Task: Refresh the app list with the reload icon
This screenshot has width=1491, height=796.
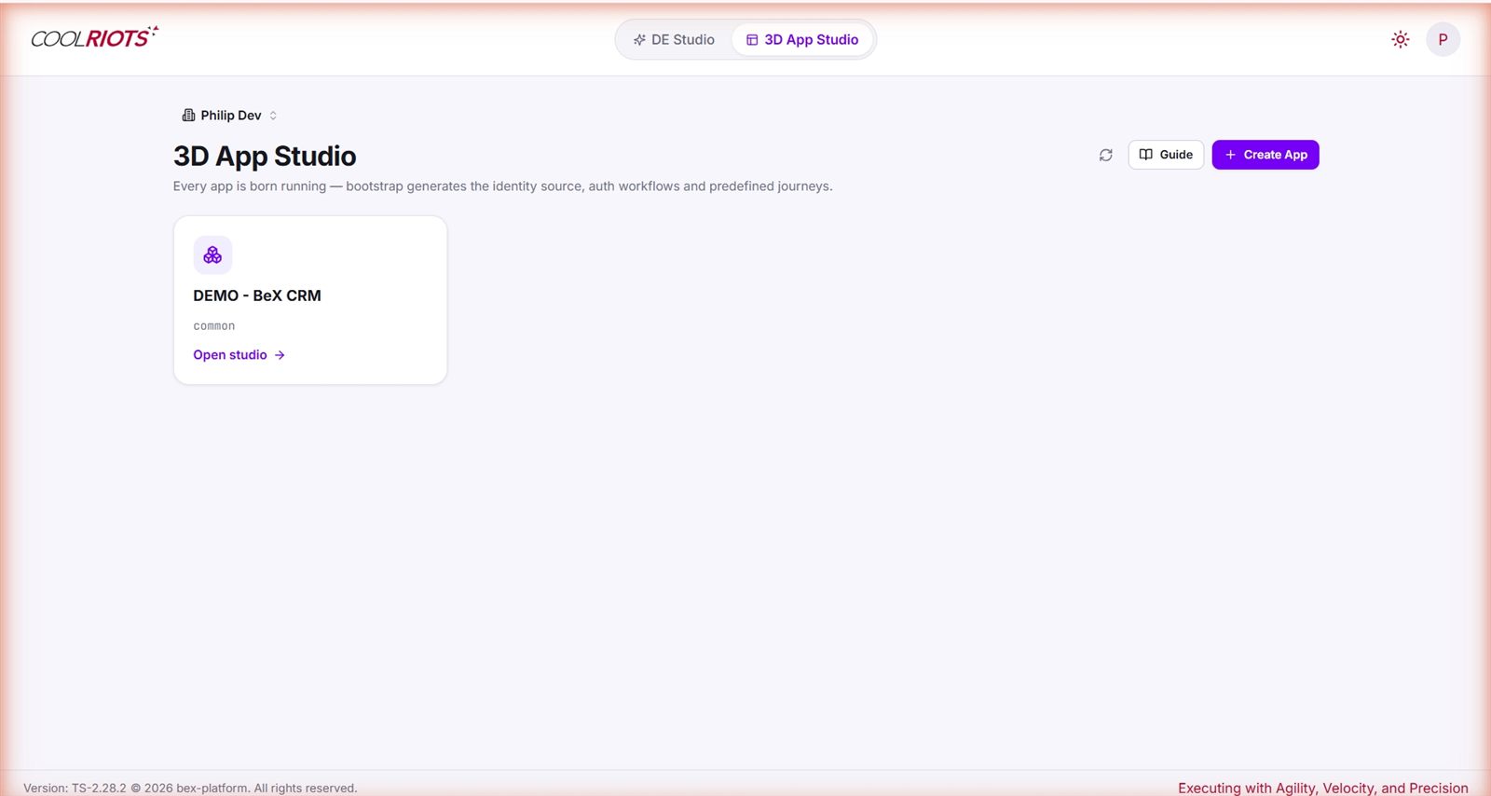Action: (1105, 155)
